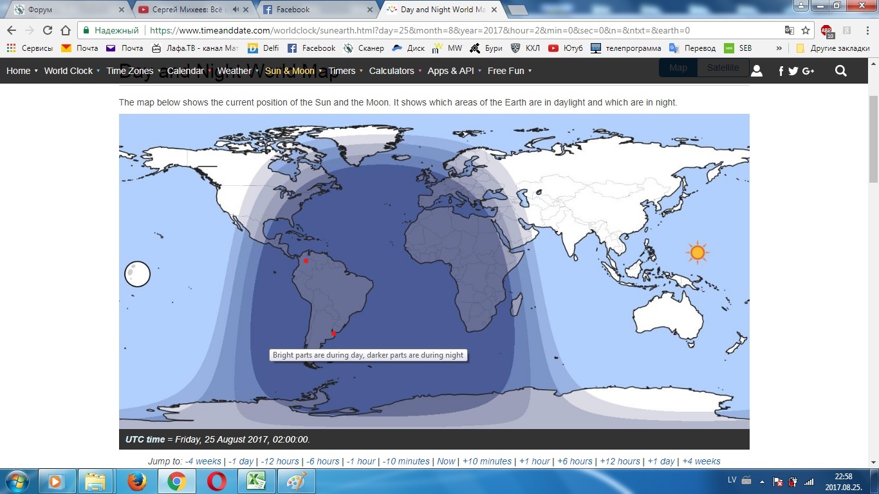Viewport: 879px width, 494px height.
Task: Expand the Free Fun menu
Action: [x=510, y=71]
